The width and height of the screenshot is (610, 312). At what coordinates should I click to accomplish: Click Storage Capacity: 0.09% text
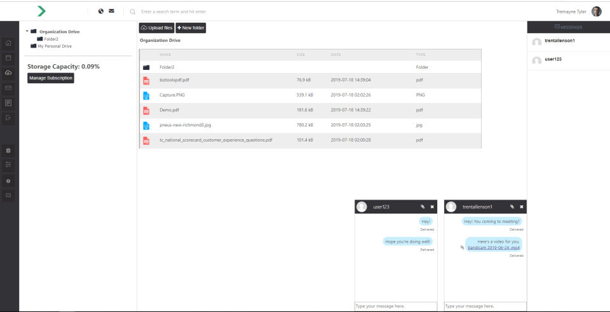click(x=64, y=67)
